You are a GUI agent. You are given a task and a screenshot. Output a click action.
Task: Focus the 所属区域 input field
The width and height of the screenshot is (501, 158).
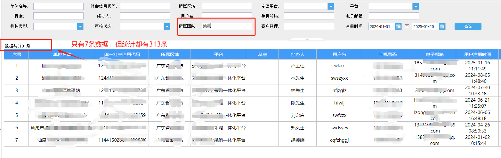click(x=227, y=6)
